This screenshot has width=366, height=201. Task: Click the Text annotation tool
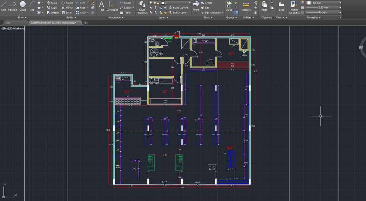tap(102, 6)
